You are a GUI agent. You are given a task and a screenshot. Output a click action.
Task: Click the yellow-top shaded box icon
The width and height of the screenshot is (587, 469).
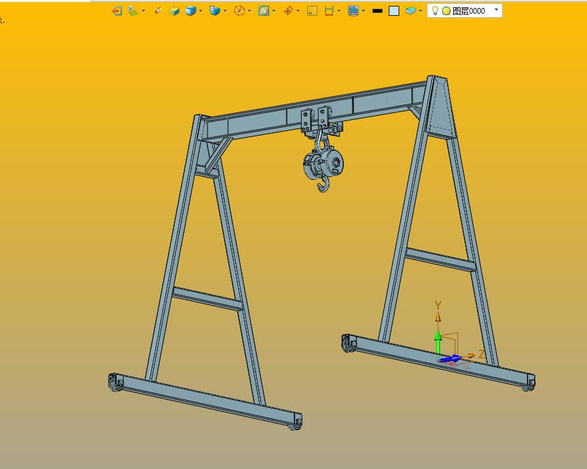174,11
